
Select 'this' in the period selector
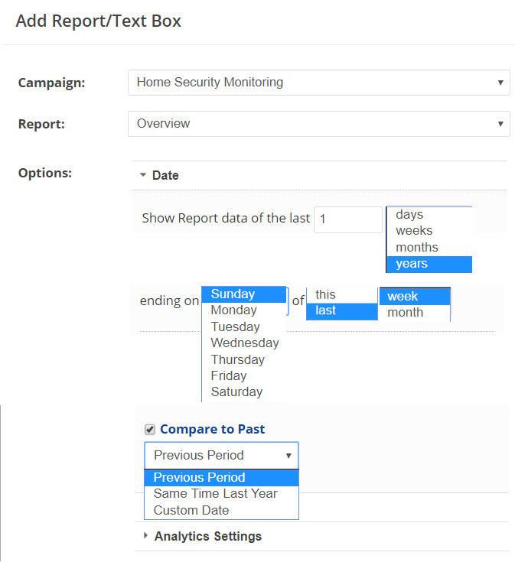[x=325, y=295]
